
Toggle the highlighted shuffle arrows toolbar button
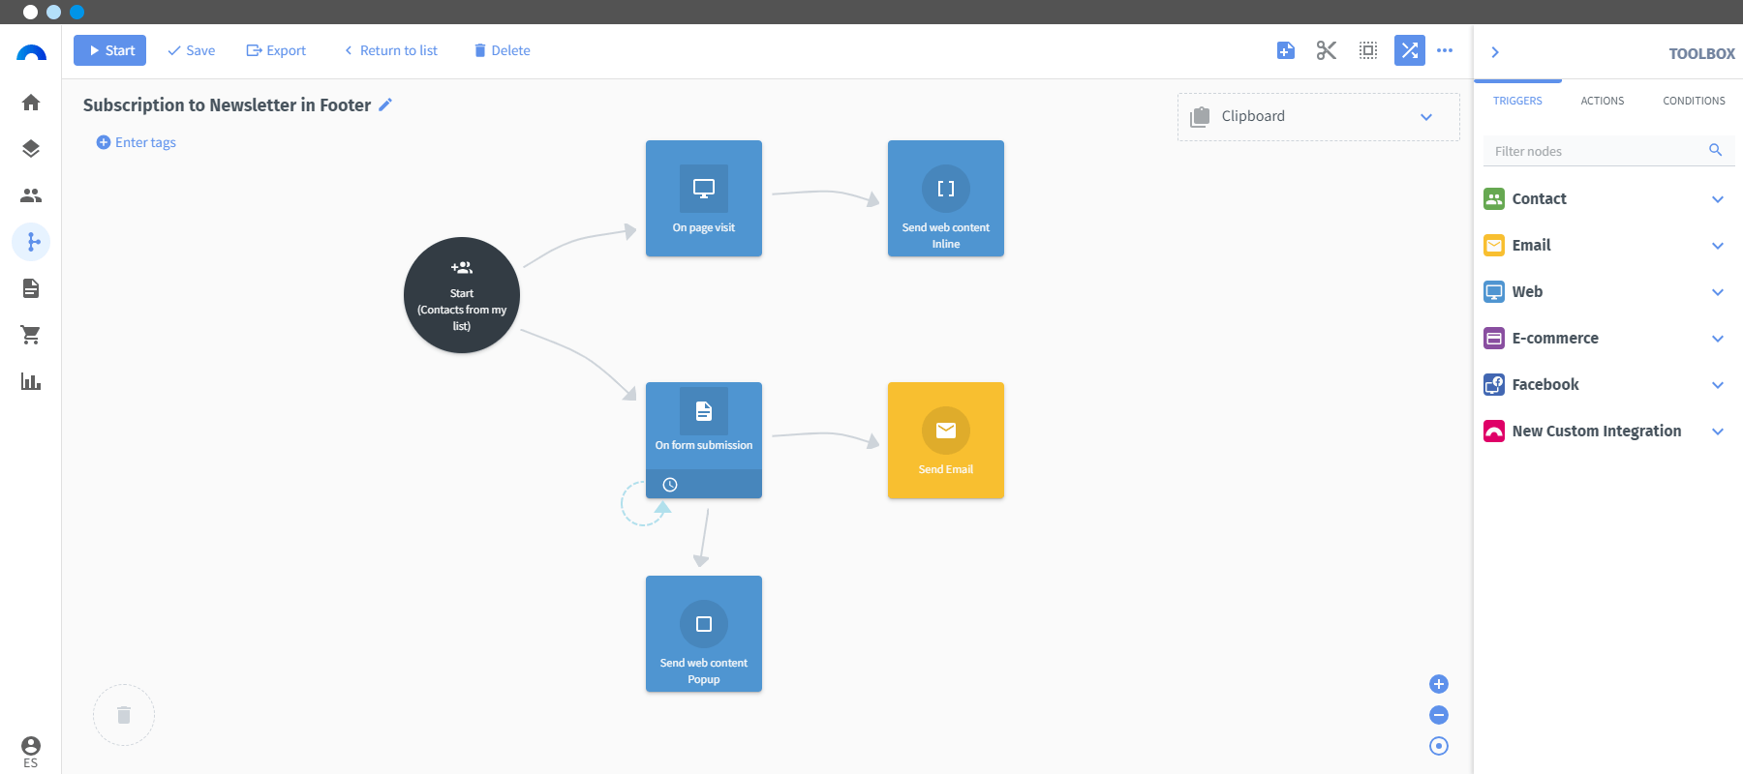pyautogui.click(x=1410, y=50)
